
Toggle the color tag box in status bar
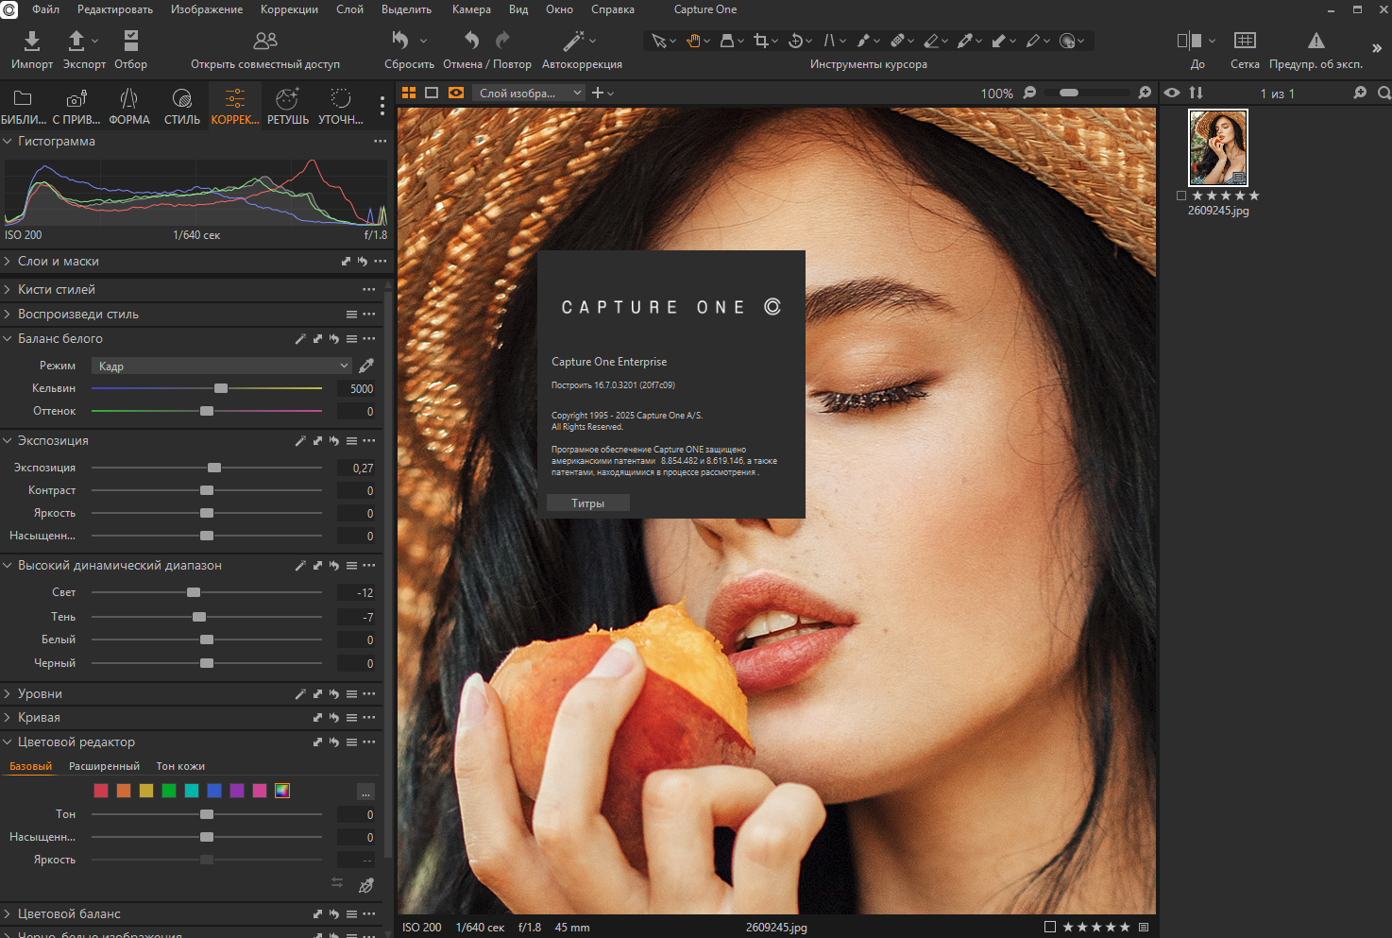pyautogui.click(x=1050, y=927)
